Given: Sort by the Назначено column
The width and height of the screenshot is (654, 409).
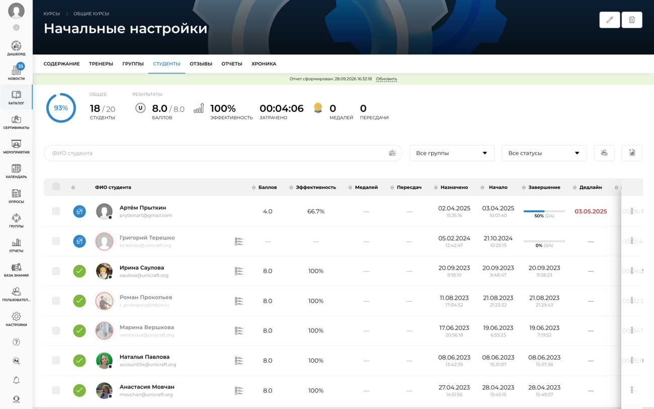Looking at the screenshot, I should tap(451, 187).
